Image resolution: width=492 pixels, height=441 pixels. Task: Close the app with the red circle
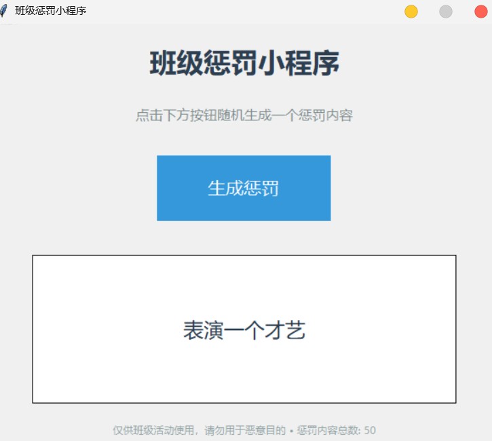[x=480, y=12]
